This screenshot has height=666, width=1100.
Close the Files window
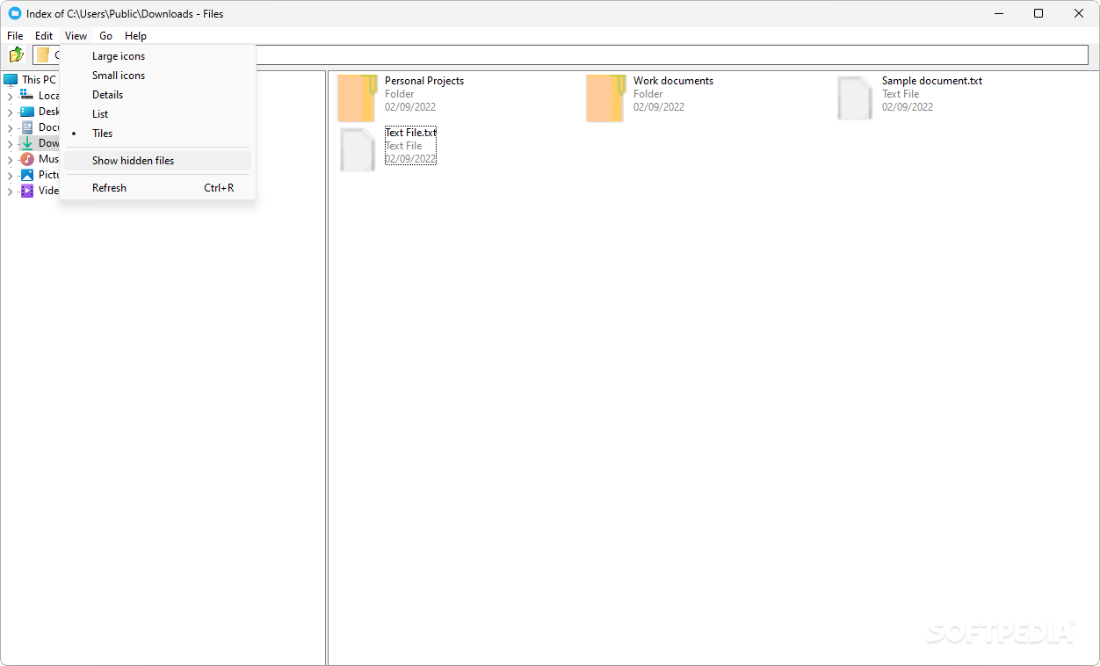tap(1079, 13)
